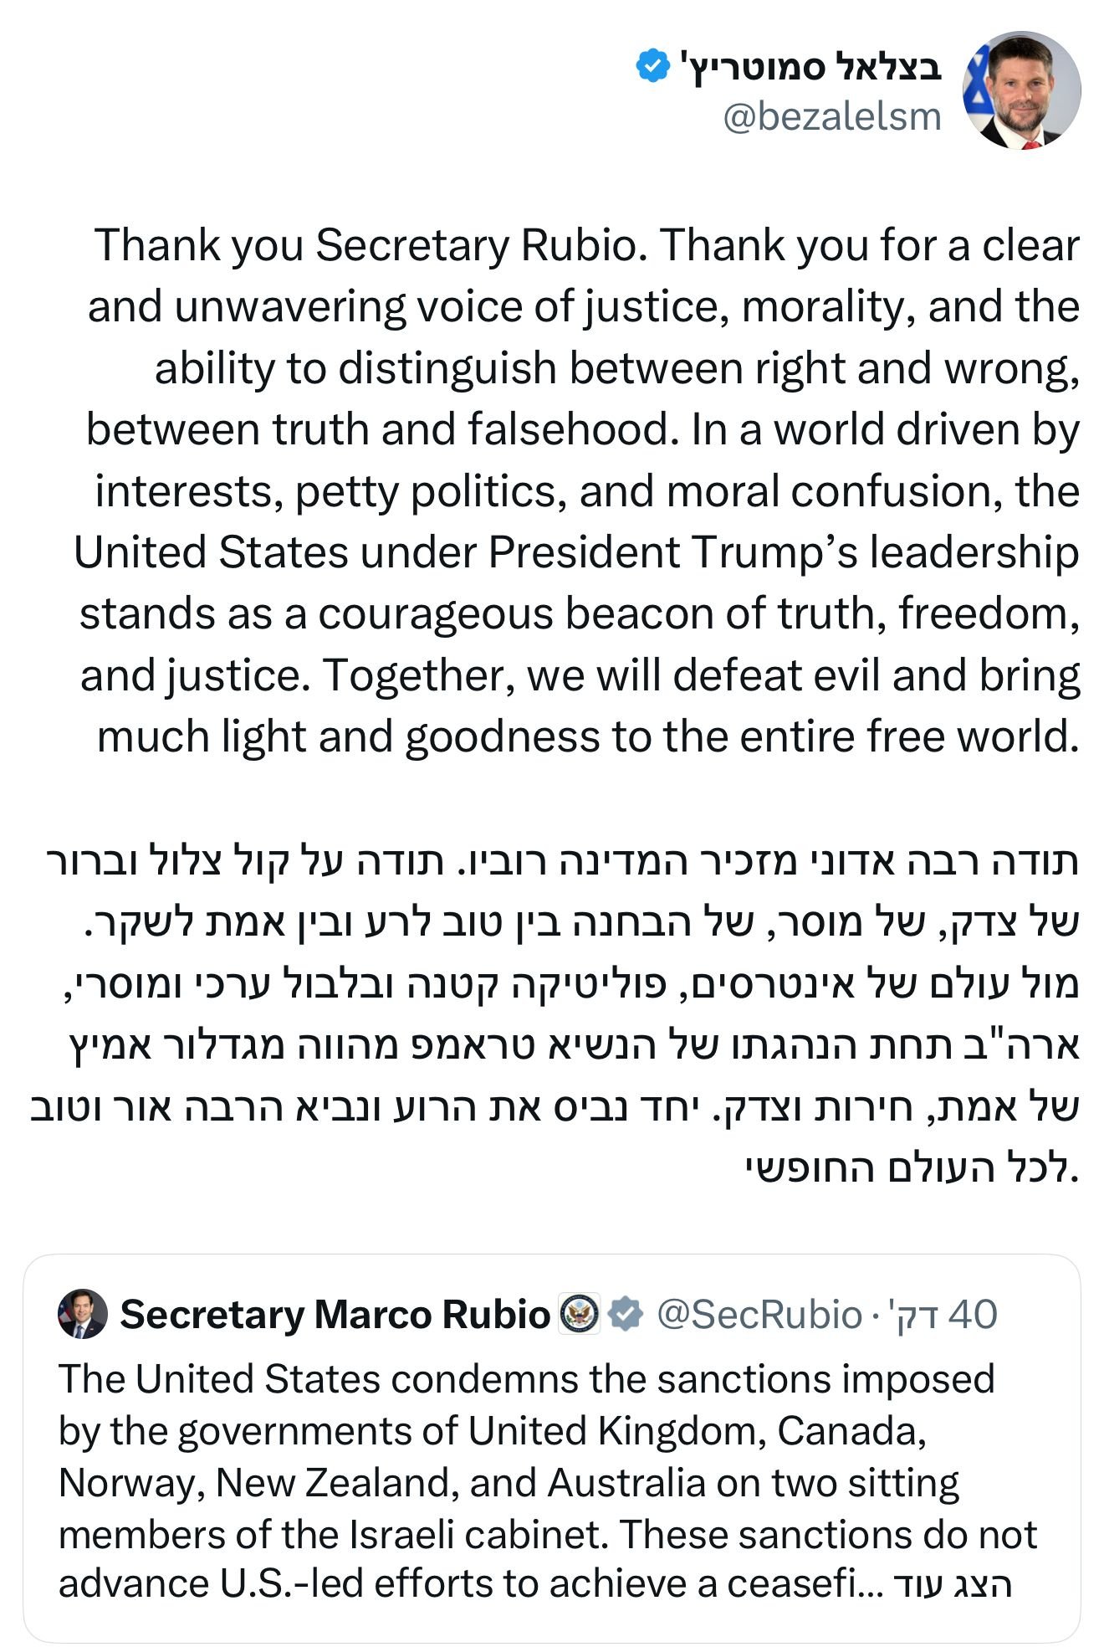Click the name Secretary Marco Rubio
The height and width of the screenshot is (1652, 1104).
coord(335,1314)
